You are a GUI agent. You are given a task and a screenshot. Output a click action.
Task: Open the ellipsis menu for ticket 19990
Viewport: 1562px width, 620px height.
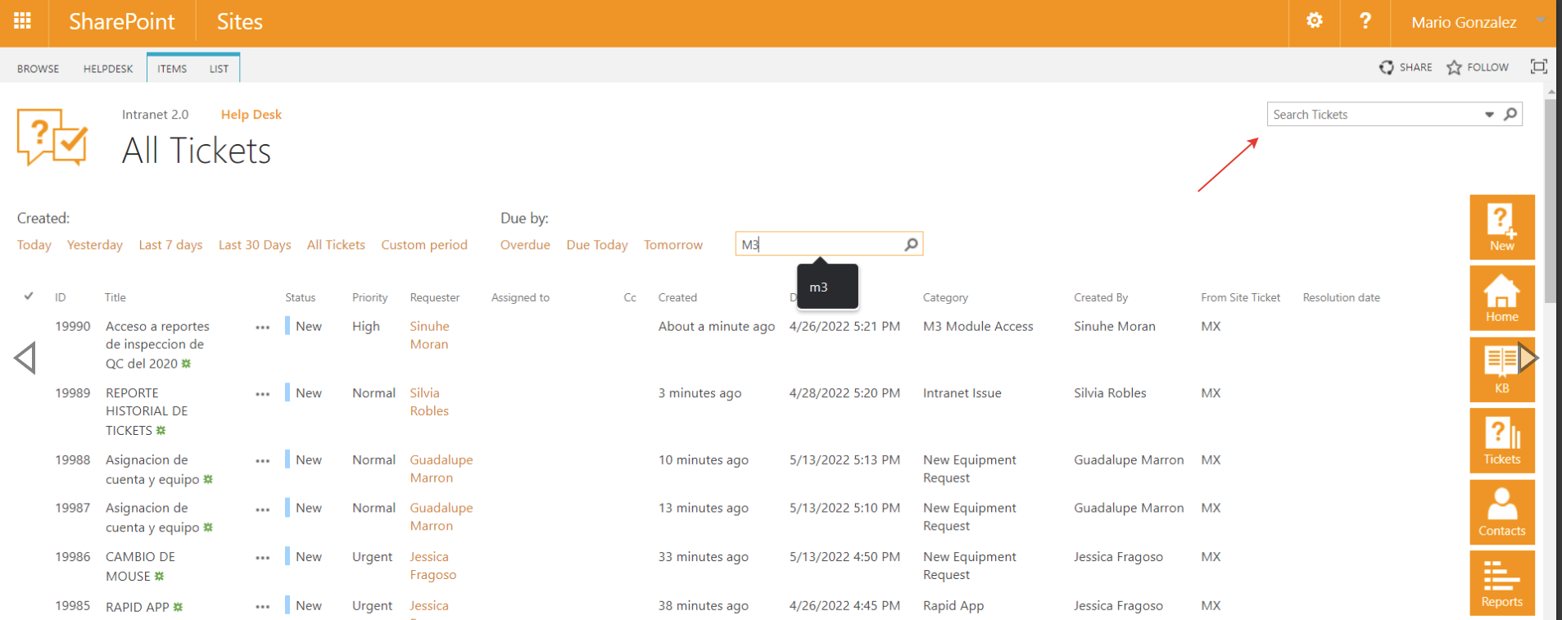click(262, 328)
